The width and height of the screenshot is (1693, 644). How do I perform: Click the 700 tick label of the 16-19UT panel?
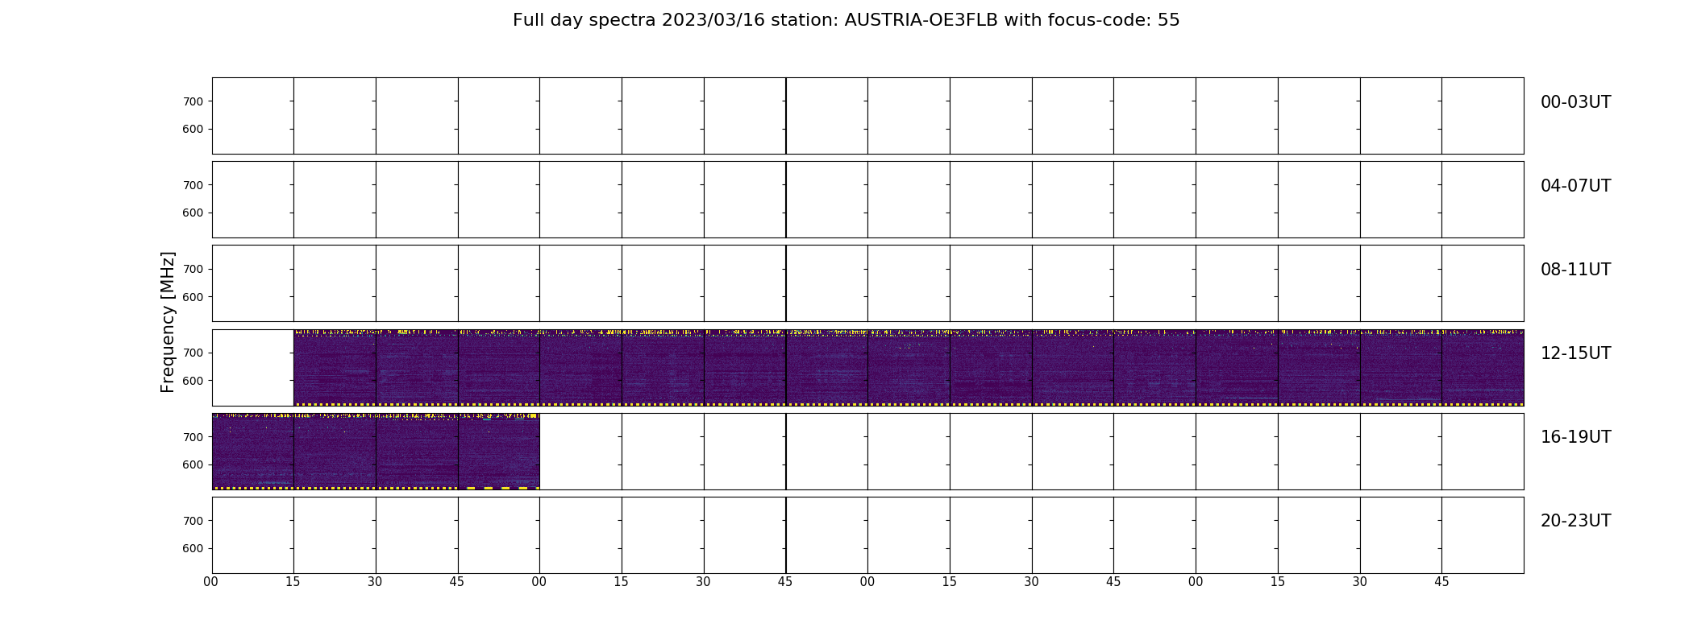tap(193, 437)
